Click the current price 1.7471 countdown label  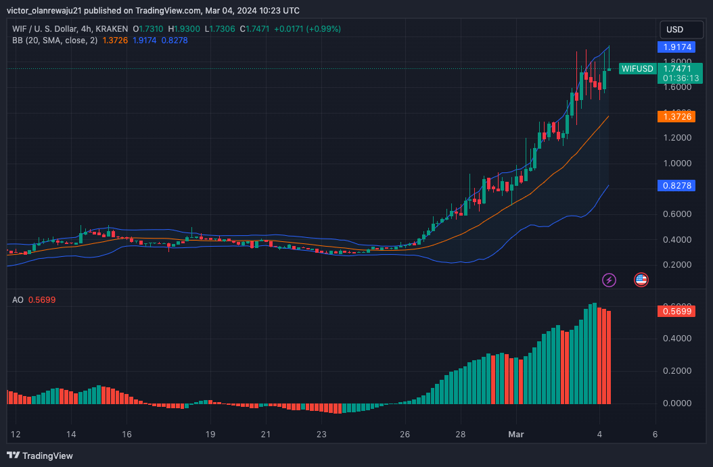(x=681, y=73)
